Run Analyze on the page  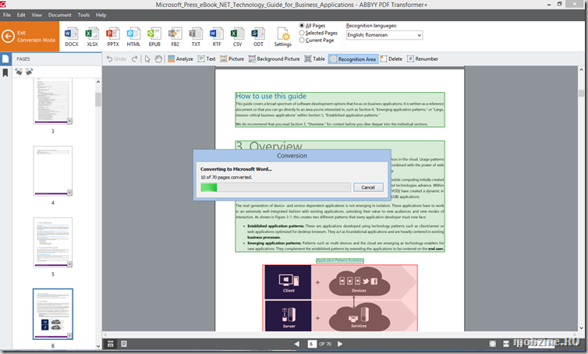[x=180, y=59]
